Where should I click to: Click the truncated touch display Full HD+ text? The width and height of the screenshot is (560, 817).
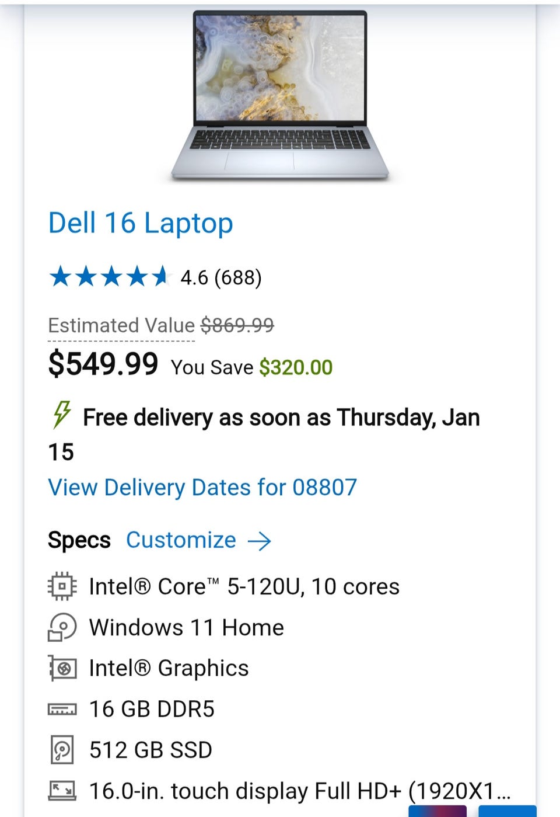tap(300, 791)
